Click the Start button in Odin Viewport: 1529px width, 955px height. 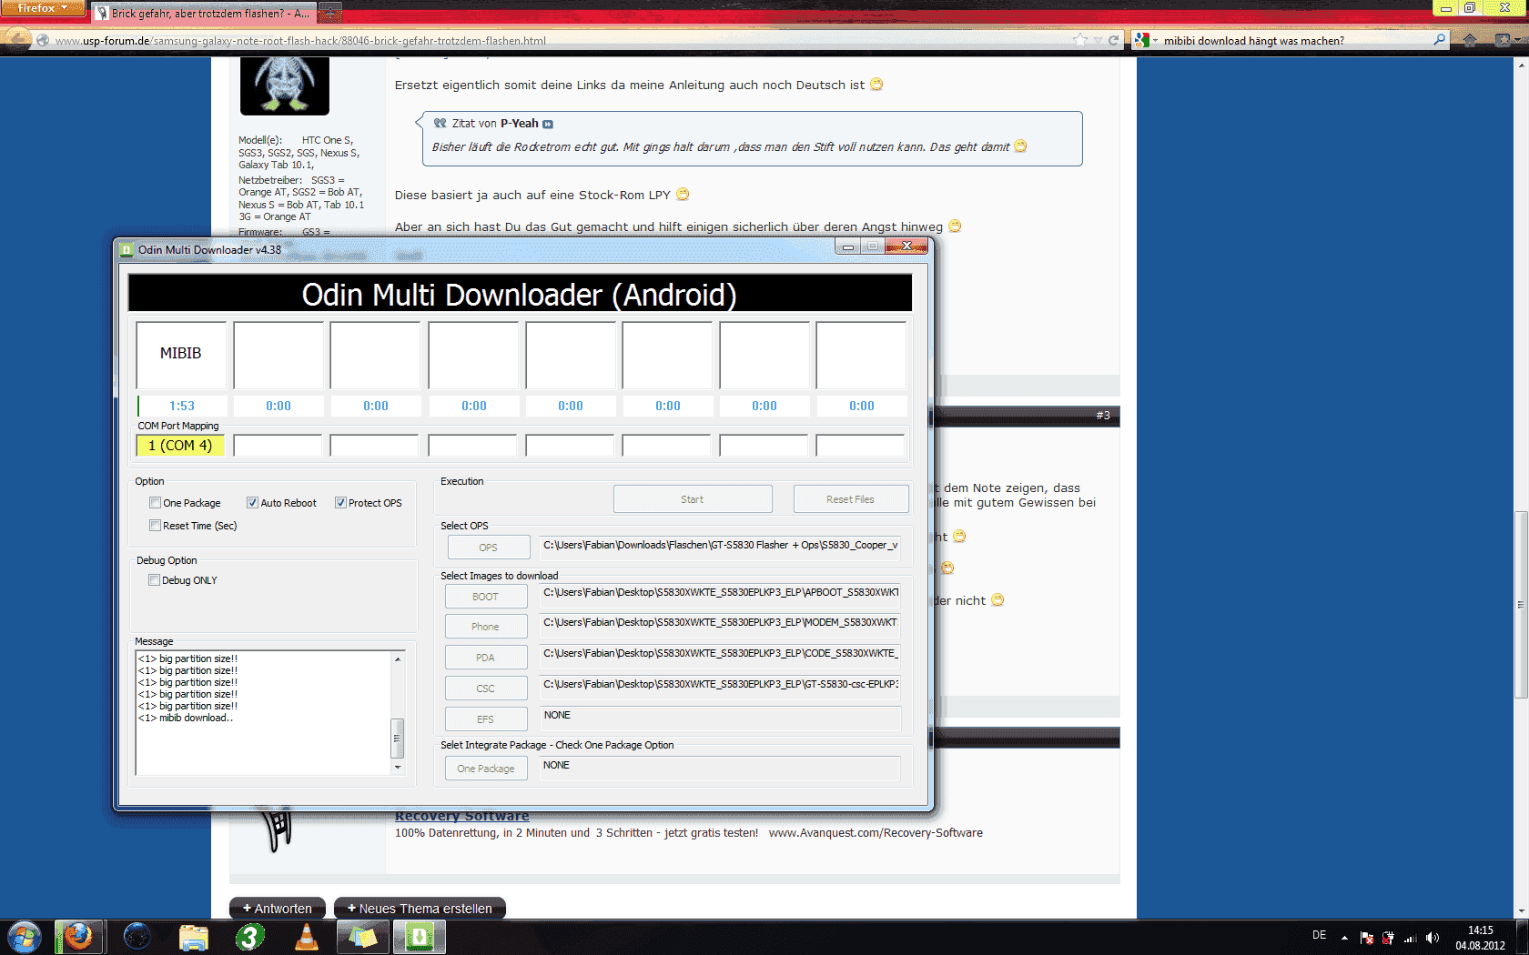[x=693, y=499]
